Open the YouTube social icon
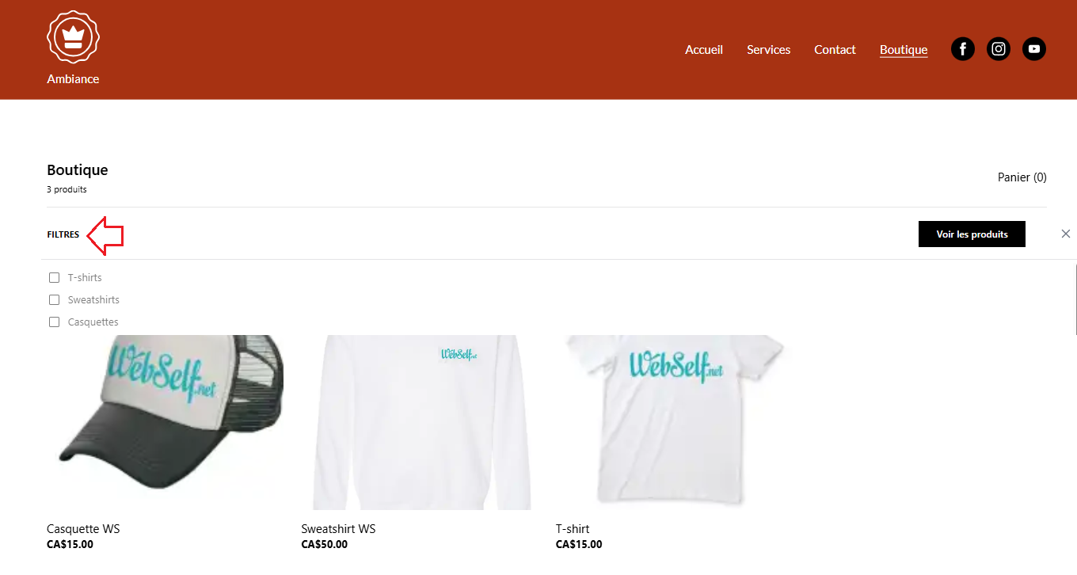Image resolution: width=1077 pixels, height=575 pixels. point(1034,49)
